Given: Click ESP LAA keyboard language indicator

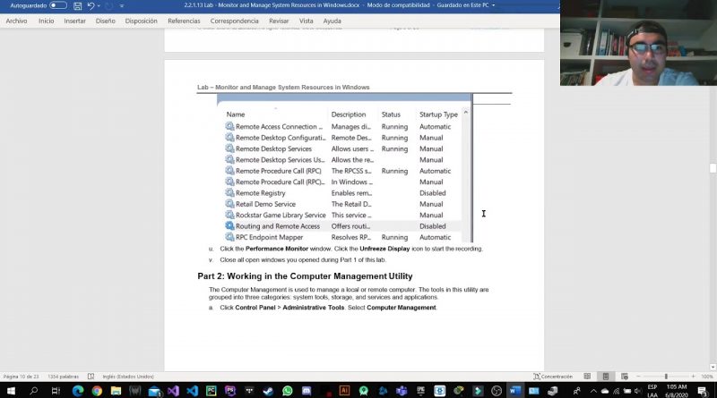Looking at the screenshot, I should pos(652,391).
